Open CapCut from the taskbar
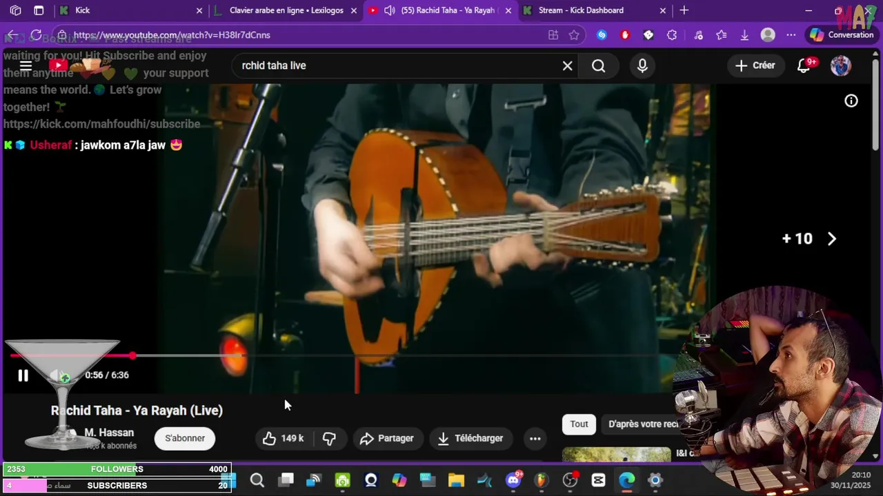 (598, 480)
